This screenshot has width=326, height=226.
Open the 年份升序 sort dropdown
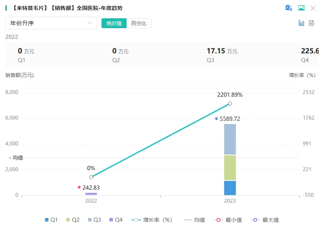click(51, 23)
